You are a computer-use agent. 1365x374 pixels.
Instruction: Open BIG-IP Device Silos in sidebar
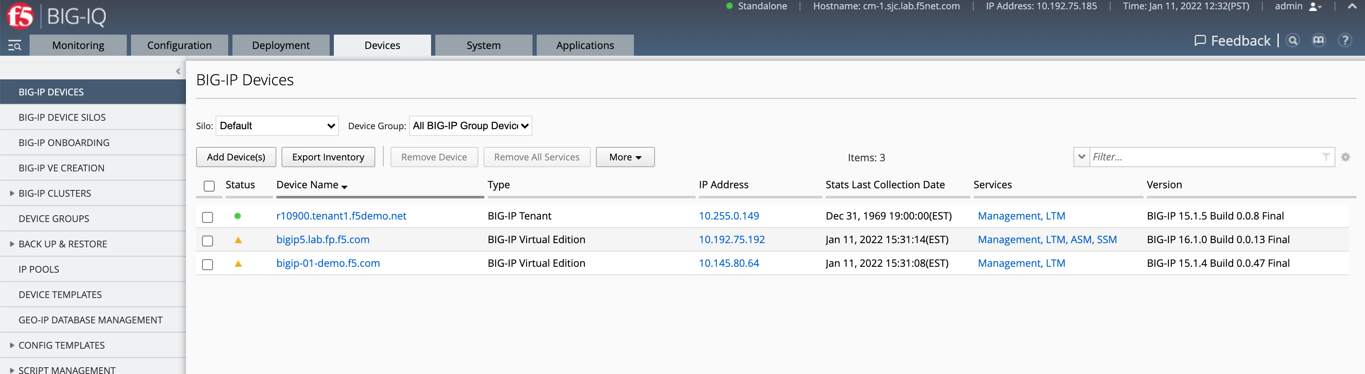(93, 117)
